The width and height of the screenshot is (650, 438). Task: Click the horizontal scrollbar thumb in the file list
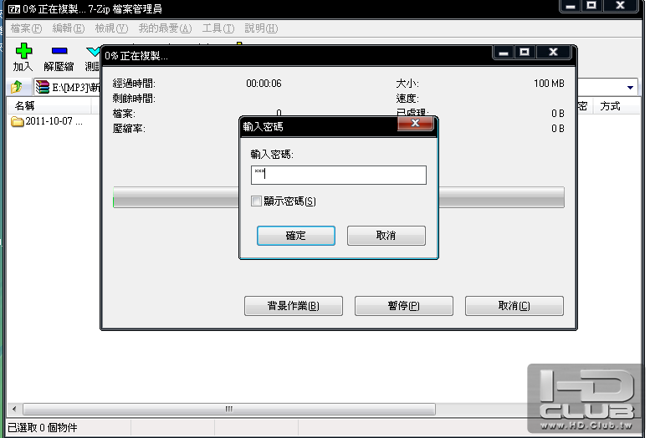coord(229,409)
